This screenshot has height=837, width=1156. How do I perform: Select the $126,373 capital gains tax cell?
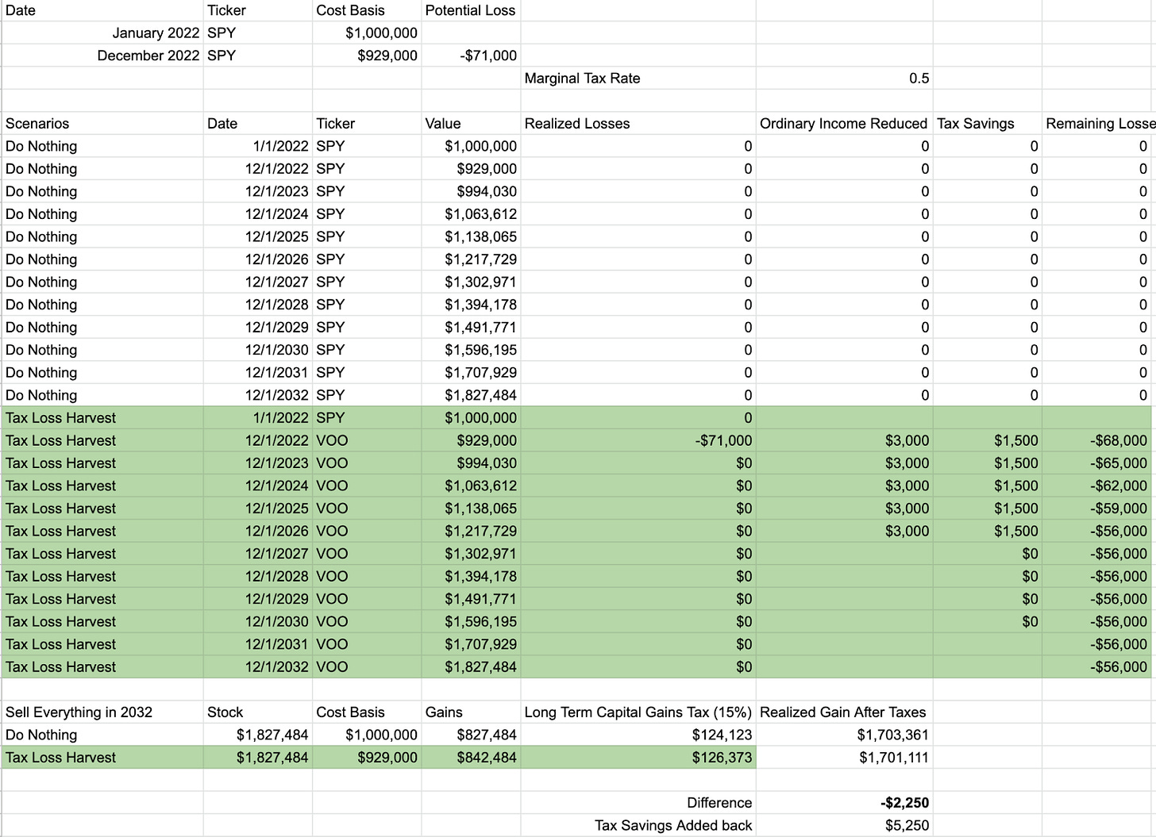tap(638, 758)
